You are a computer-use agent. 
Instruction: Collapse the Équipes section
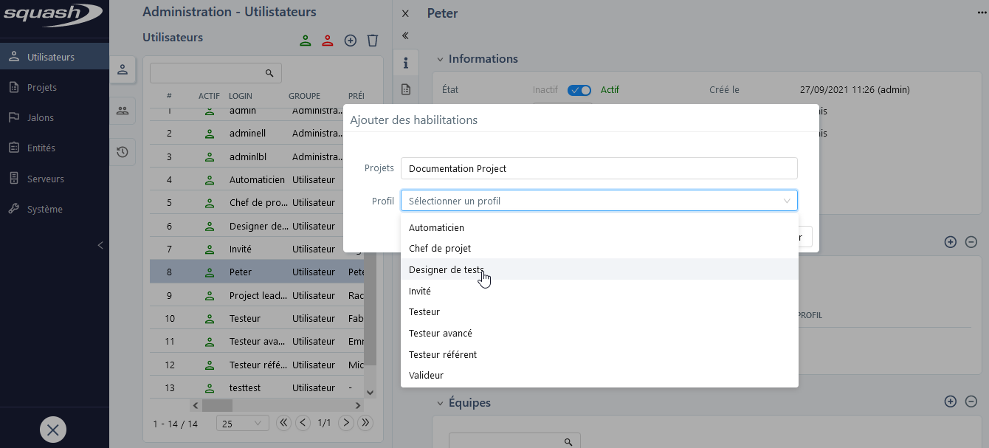click(x=440, y=403)
